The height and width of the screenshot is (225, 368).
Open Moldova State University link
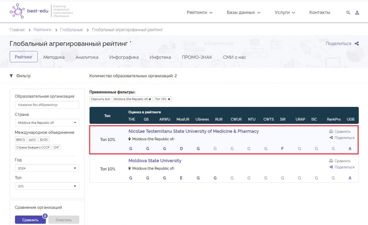pos(155,161)
